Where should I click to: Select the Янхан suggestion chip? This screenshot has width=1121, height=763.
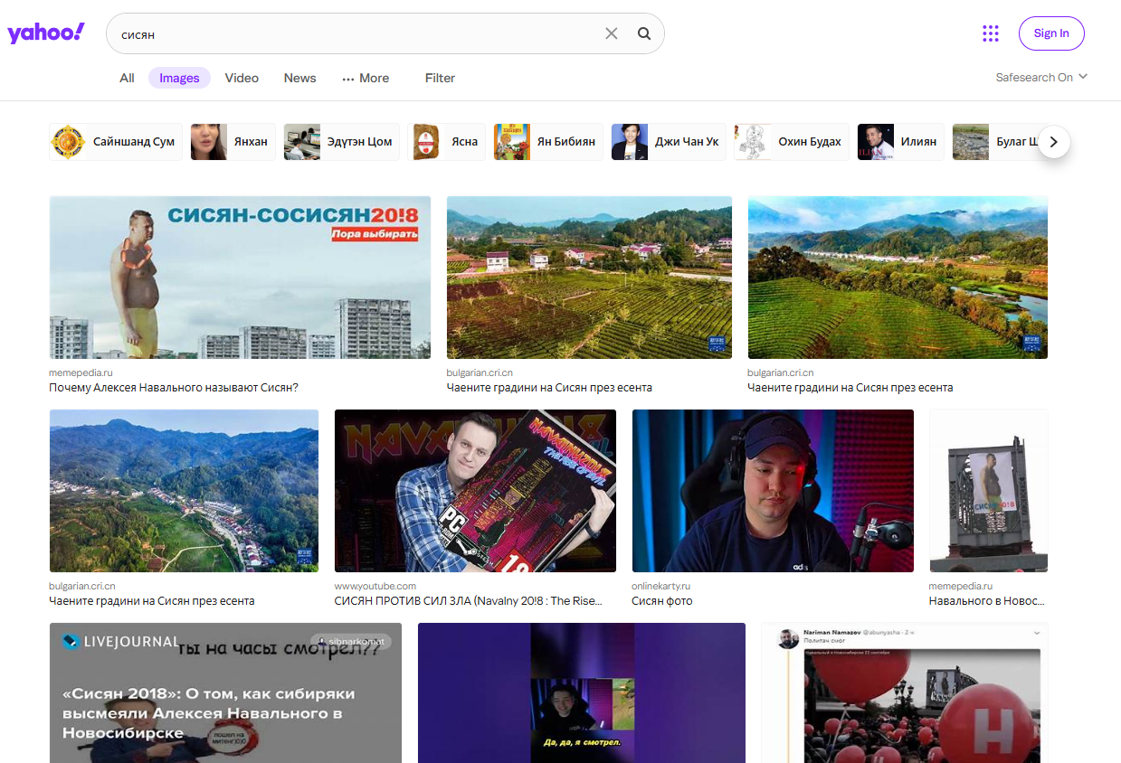click(233, 142)
